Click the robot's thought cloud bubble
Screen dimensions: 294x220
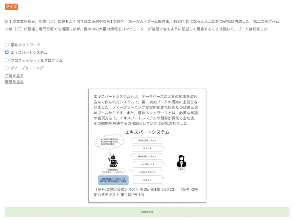pyautogui.click(x=110, y=142)
